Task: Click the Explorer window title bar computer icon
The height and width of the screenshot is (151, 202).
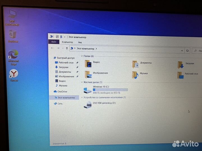Action: (51, 36)
